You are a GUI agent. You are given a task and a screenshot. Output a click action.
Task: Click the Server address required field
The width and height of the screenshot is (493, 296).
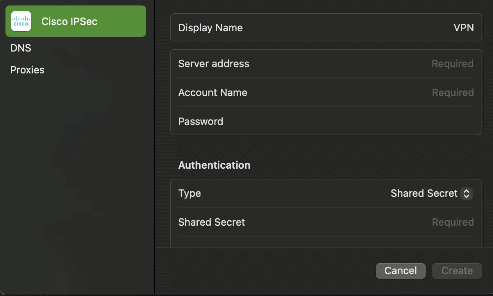point(326,64)
